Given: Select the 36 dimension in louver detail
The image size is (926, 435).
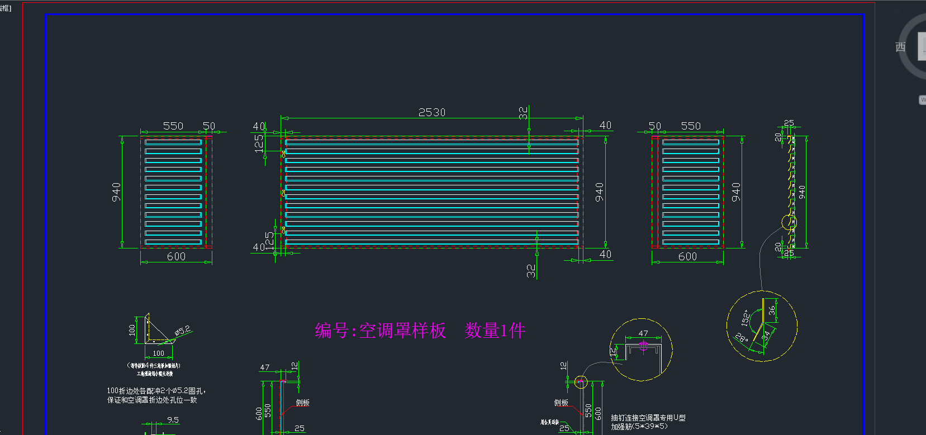Looking at the screenshot, I should pyautogui.click(x=772, y=310).
